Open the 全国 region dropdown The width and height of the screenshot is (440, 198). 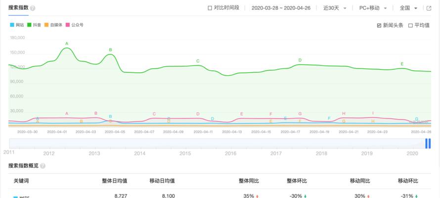point(408,8)
